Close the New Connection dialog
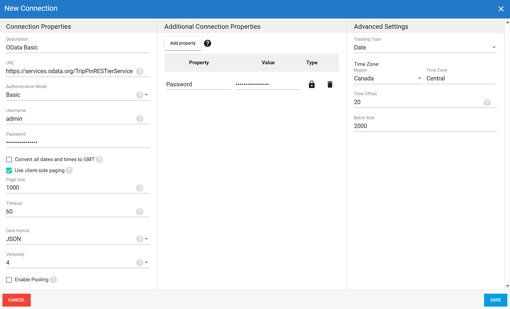The width and height of the screenshot is (510, 309). pos(501,9)
